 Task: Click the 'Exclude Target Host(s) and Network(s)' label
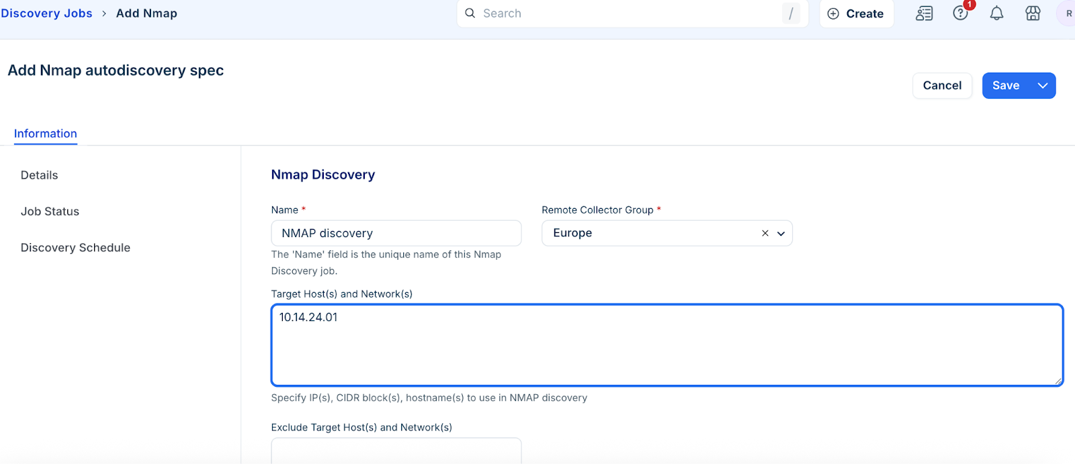361,427
